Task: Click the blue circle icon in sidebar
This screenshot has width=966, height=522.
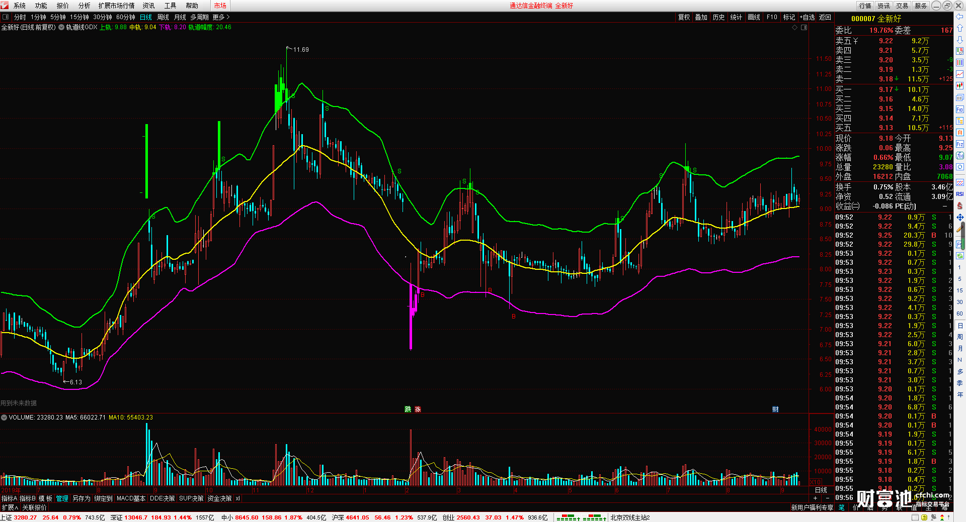Action: coord(960,167)
